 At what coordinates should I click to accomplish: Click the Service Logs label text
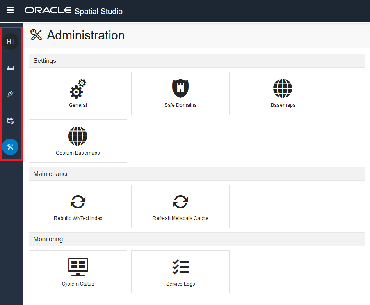(x=180, y=284)
